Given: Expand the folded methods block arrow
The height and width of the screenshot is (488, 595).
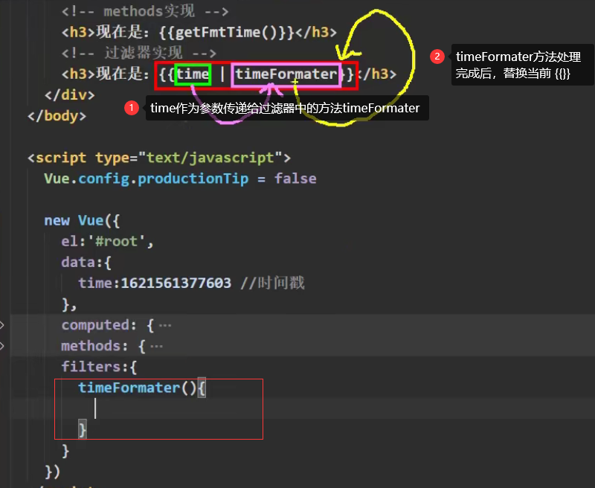Looking at the screenshot, I should pos(2,346).
